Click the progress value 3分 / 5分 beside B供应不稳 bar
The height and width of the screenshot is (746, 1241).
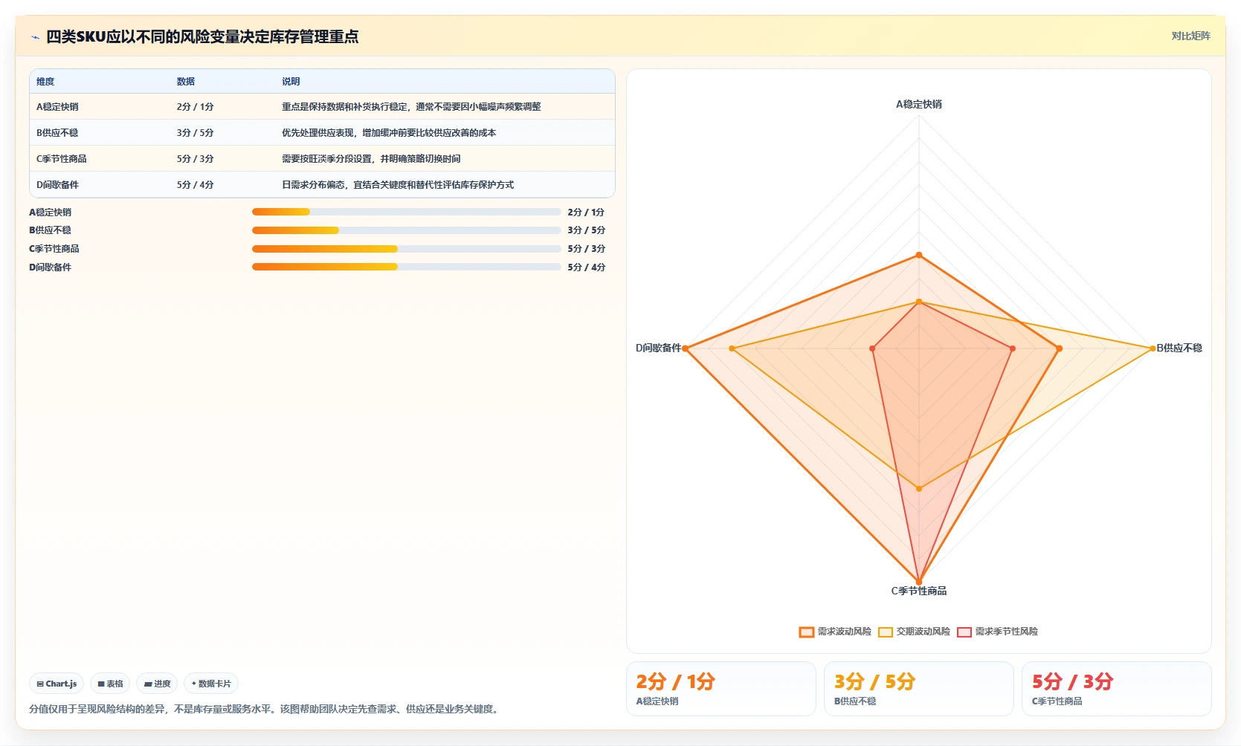[x=586, y=230]
